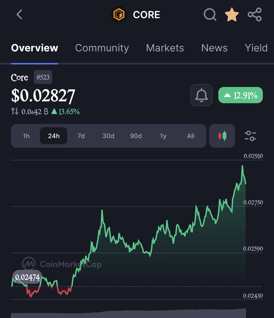
Task: Tap the orange CORE coin logo
Action: coord(119,15)
